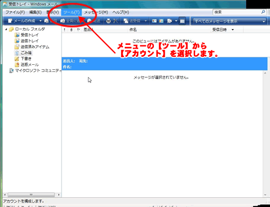Click folder pane scrollbar left arrow

5,195
